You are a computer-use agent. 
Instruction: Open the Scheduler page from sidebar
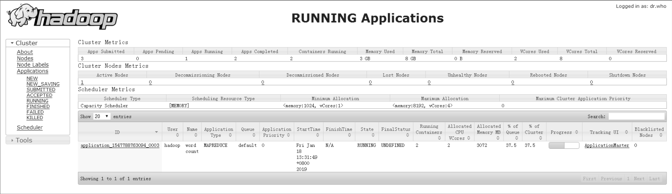[30, 127]
